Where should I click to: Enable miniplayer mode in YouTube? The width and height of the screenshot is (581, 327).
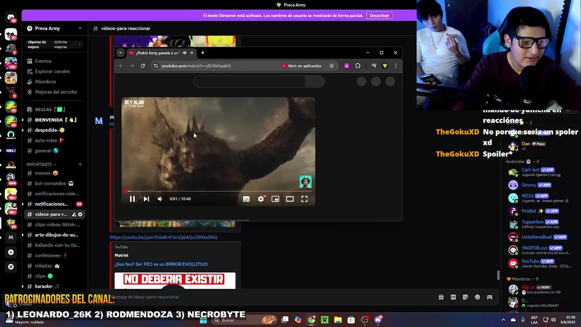point(275,199)
